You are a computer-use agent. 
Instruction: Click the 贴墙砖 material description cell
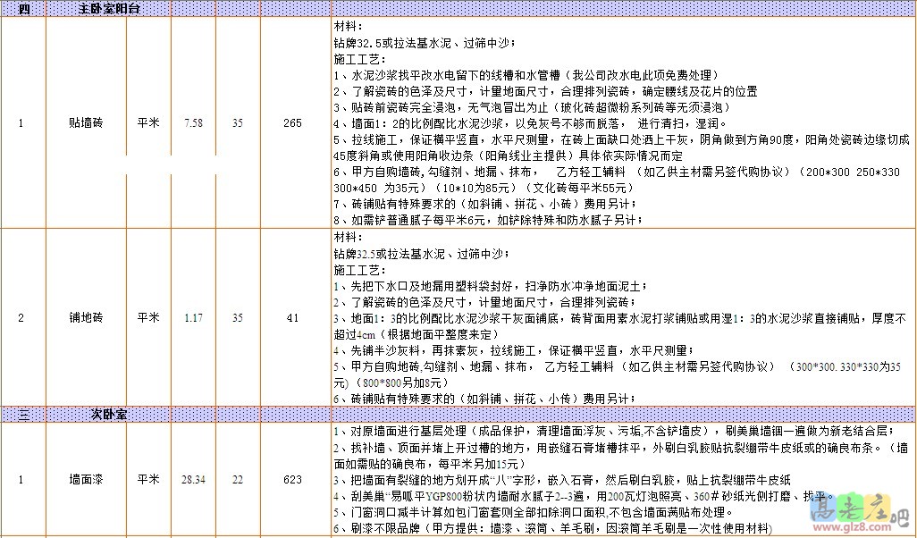click(x=617, y=122)
